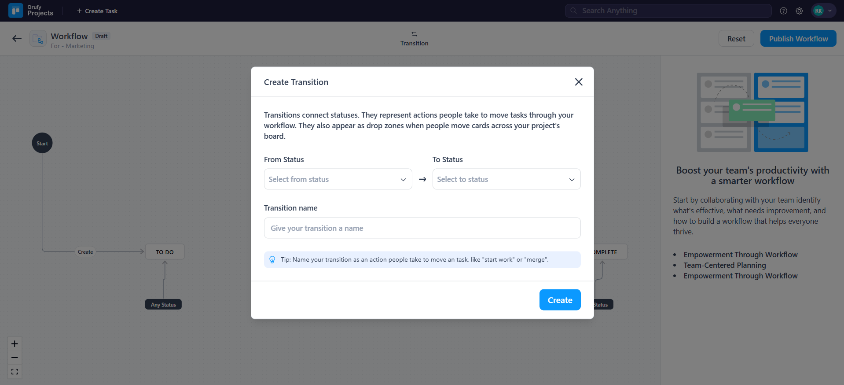Zoom out the workflow canvas
The height and width of the screenshot is (385, 844).
coord(15,358)
